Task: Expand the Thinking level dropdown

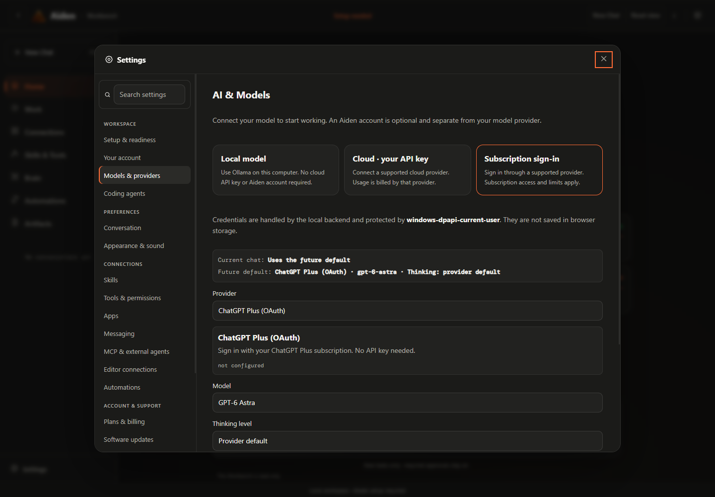Action: pos(408,441)
